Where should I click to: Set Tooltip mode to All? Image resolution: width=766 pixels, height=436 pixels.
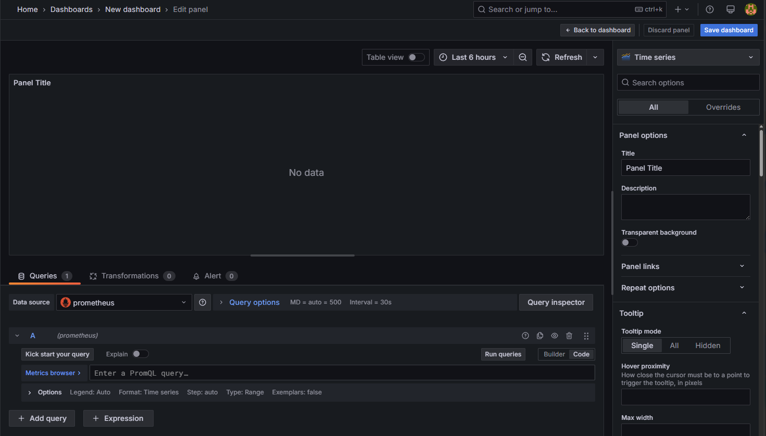(x=674, y=345)
